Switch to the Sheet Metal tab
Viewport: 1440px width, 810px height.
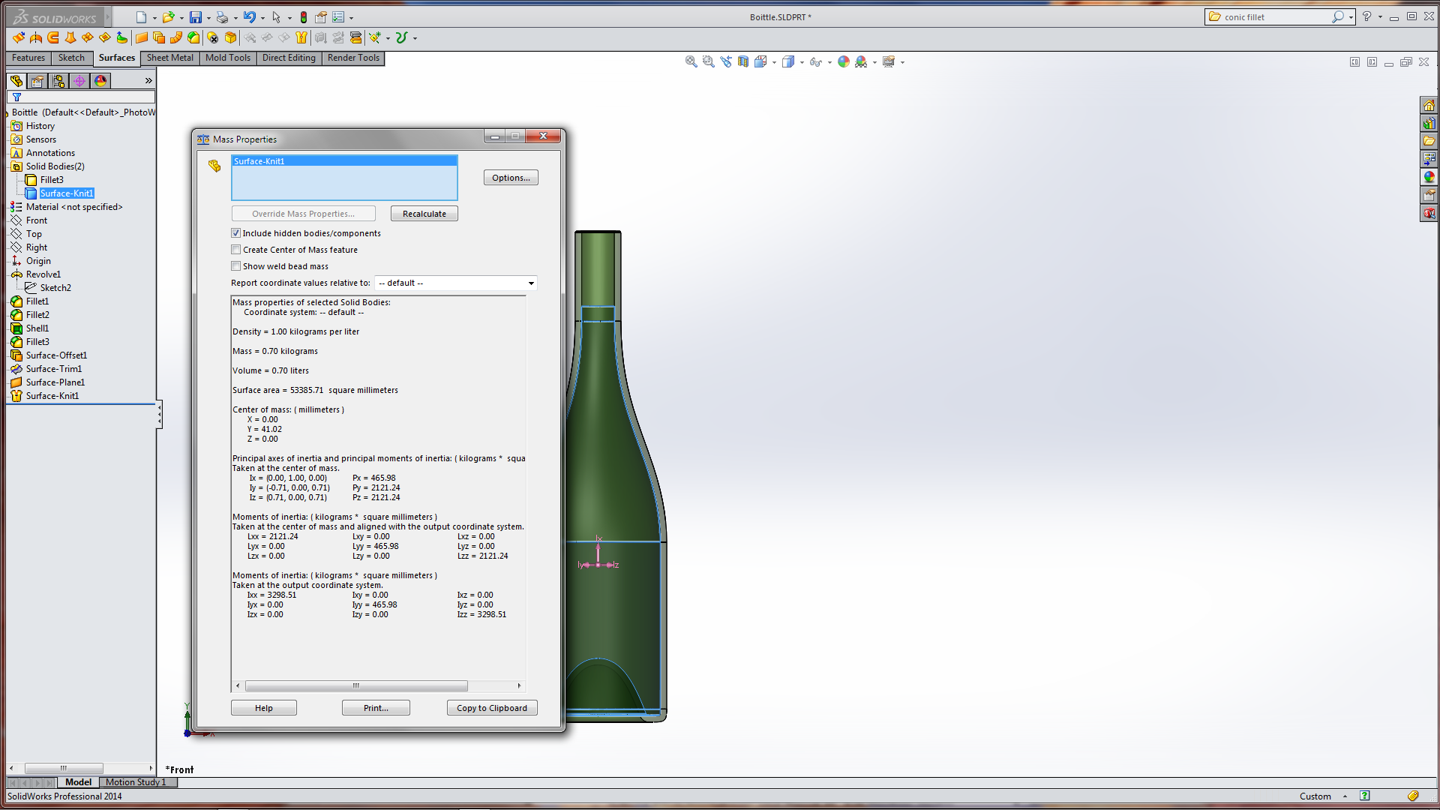point(169,58)
